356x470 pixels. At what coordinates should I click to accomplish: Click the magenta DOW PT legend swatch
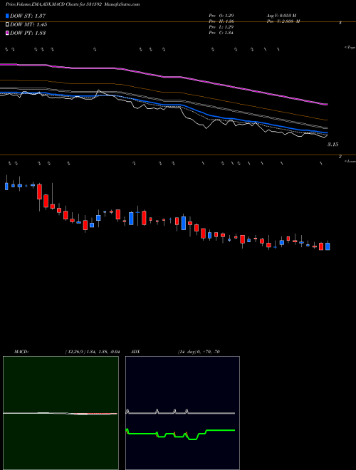8,33
